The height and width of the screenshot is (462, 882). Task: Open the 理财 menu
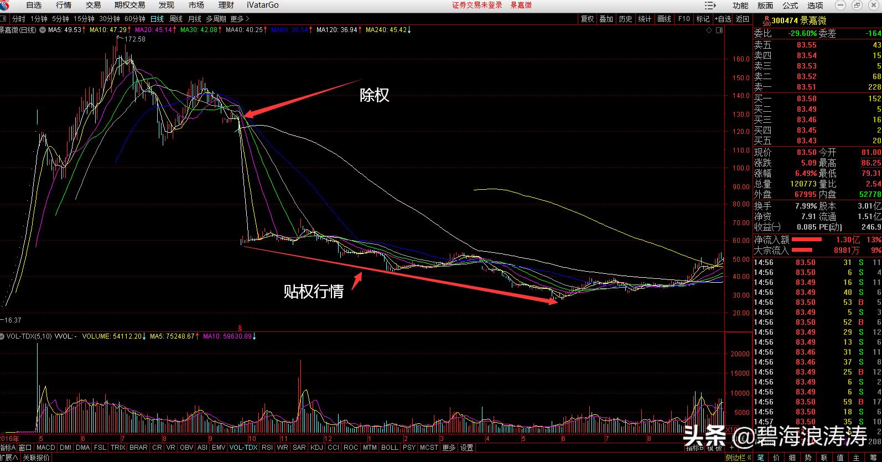point(226,5)
